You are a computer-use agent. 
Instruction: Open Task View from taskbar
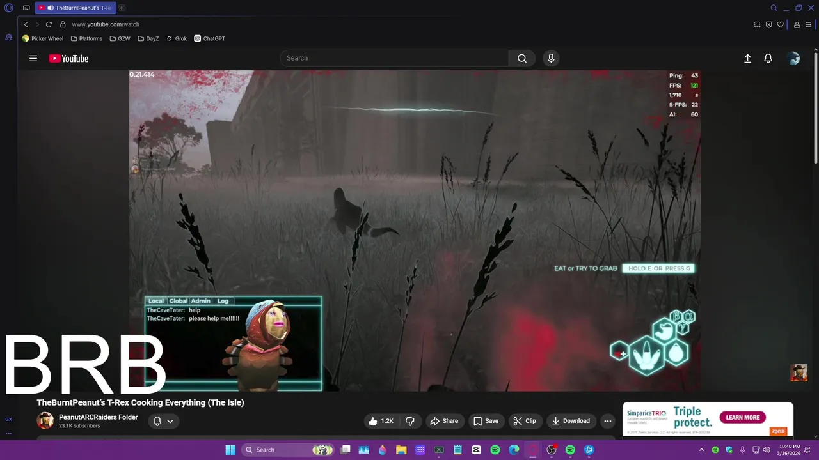345,450
